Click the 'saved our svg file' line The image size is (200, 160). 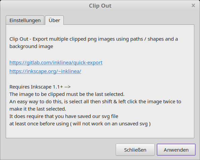(x=64, y=116)
